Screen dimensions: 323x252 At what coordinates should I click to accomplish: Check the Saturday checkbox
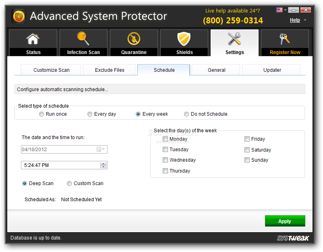point(247,150)
